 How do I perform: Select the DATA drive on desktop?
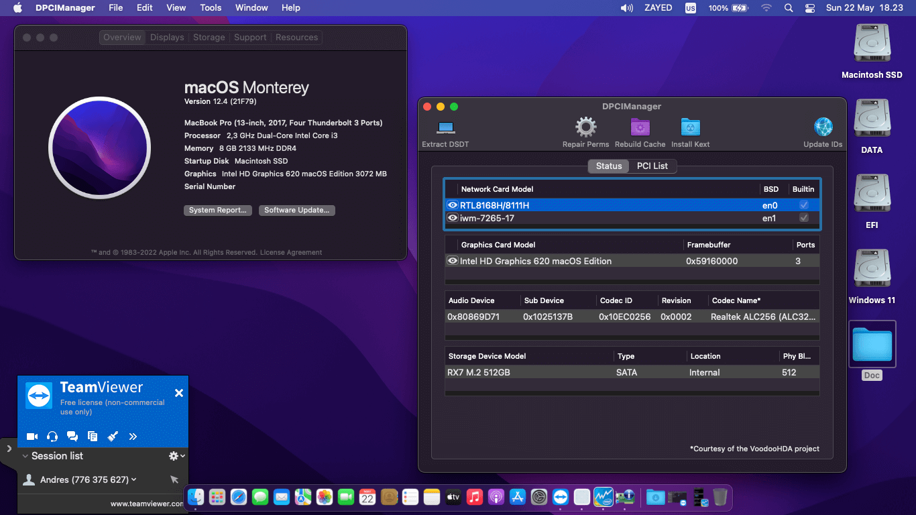coord(872,119)
